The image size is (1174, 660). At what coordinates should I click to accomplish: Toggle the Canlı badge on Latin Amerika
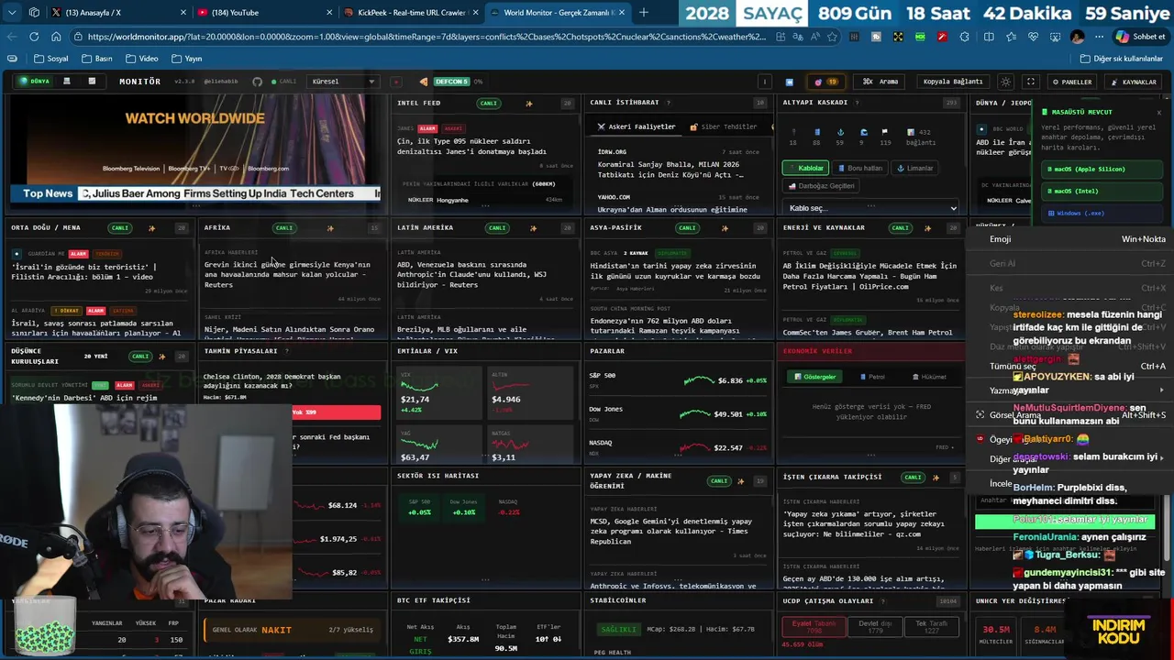pos(496,228)
